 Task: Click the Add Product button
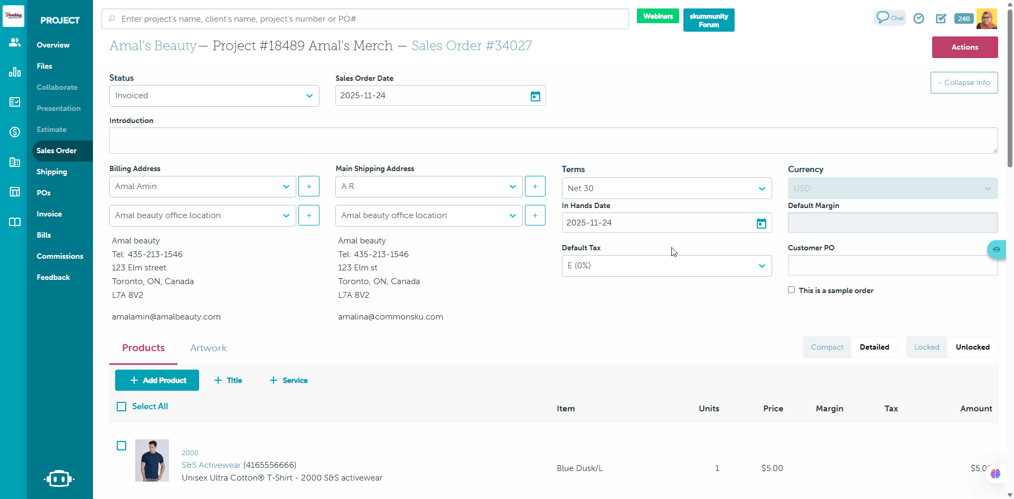point(157,380)
